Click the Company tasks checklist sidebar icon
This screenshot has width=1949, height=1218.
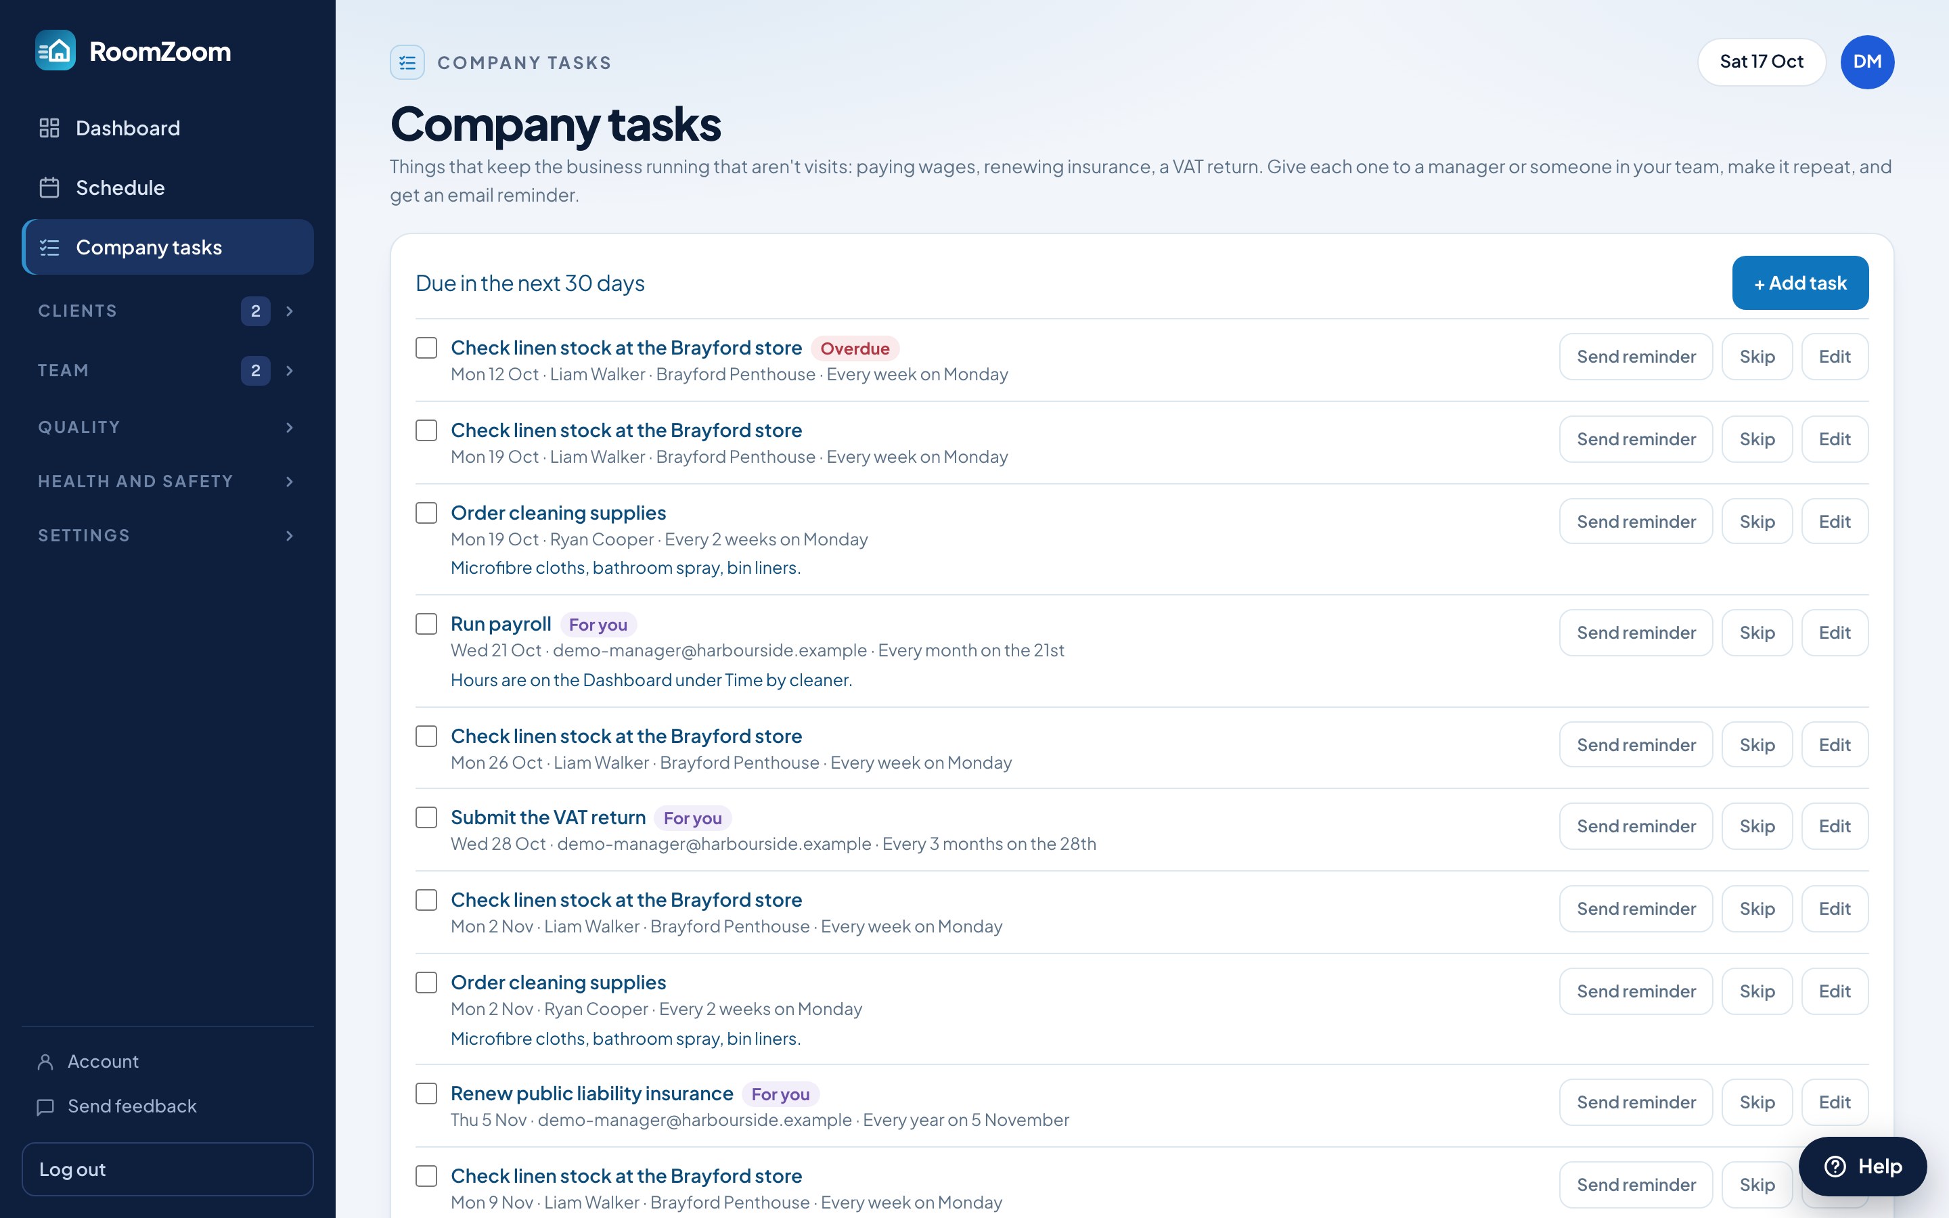coord(49,247)
